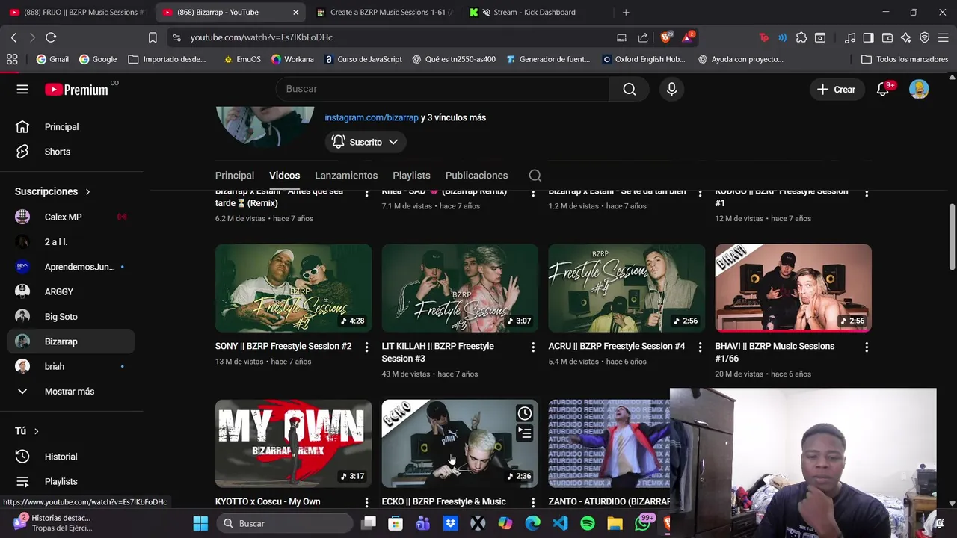Open options for LIT KILLAH Freestyle Session #3

click(533, 347)
